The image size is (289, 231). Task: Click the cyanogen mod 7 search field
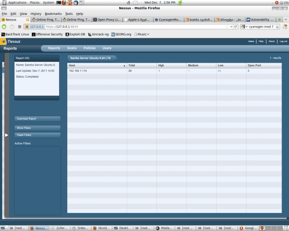(x=261, y=27)
